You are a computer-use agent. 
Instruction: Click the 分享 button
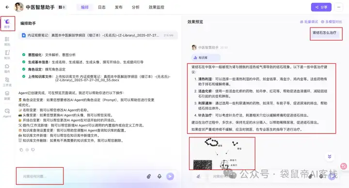(x=321, y=7)
